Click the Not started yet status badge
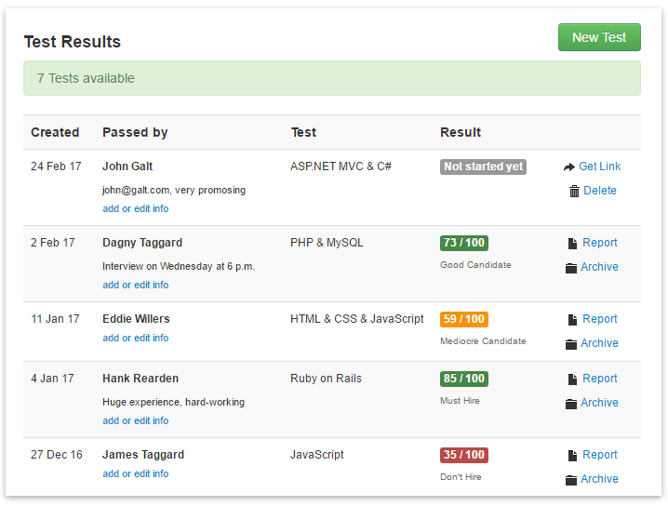 tap(483, 166)
